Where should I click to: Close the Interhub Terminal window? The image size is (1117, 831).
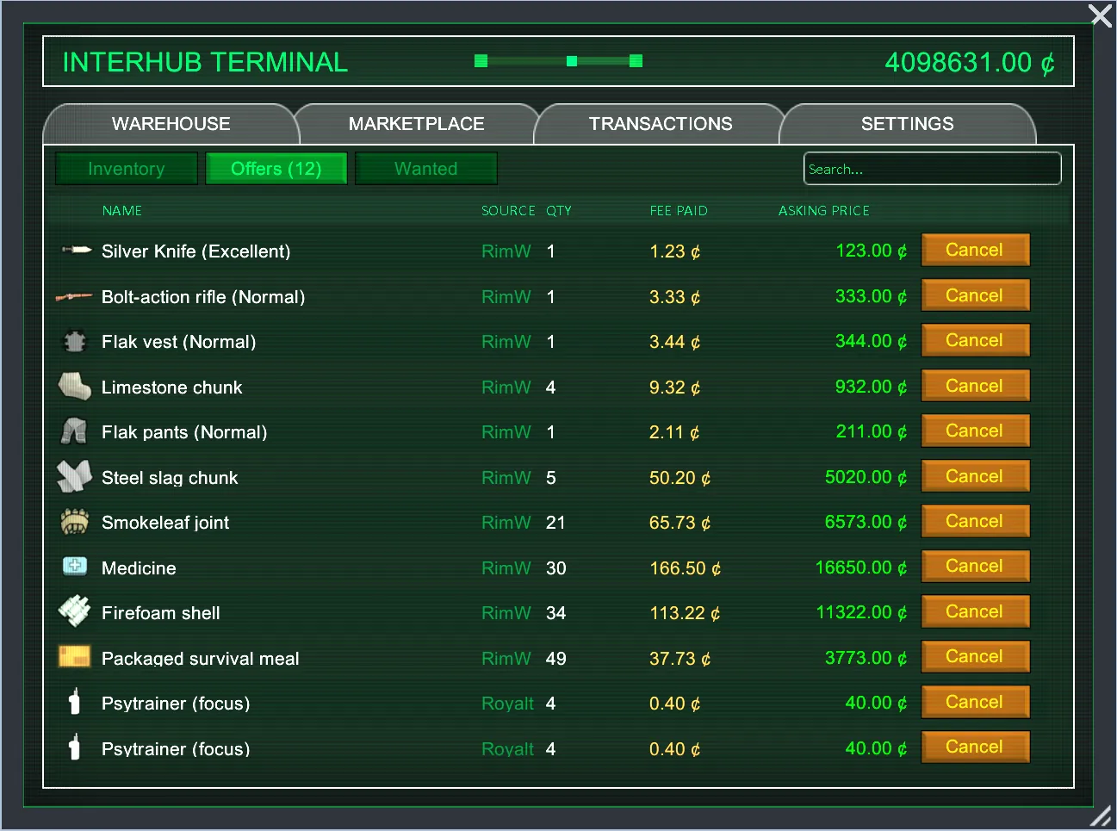click(1100, 16)
